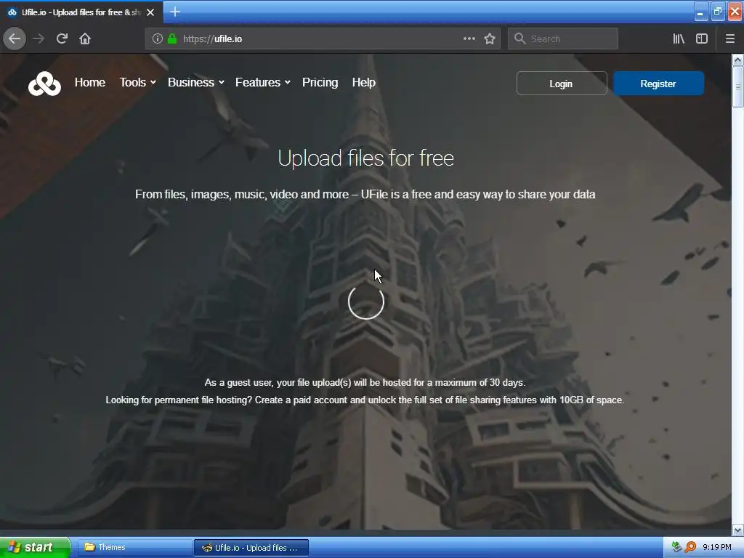Viewport: 744px width, 558px height.
Task: Click the green padlock security icon
Action: pyautogui.click(x=172, y=39)
